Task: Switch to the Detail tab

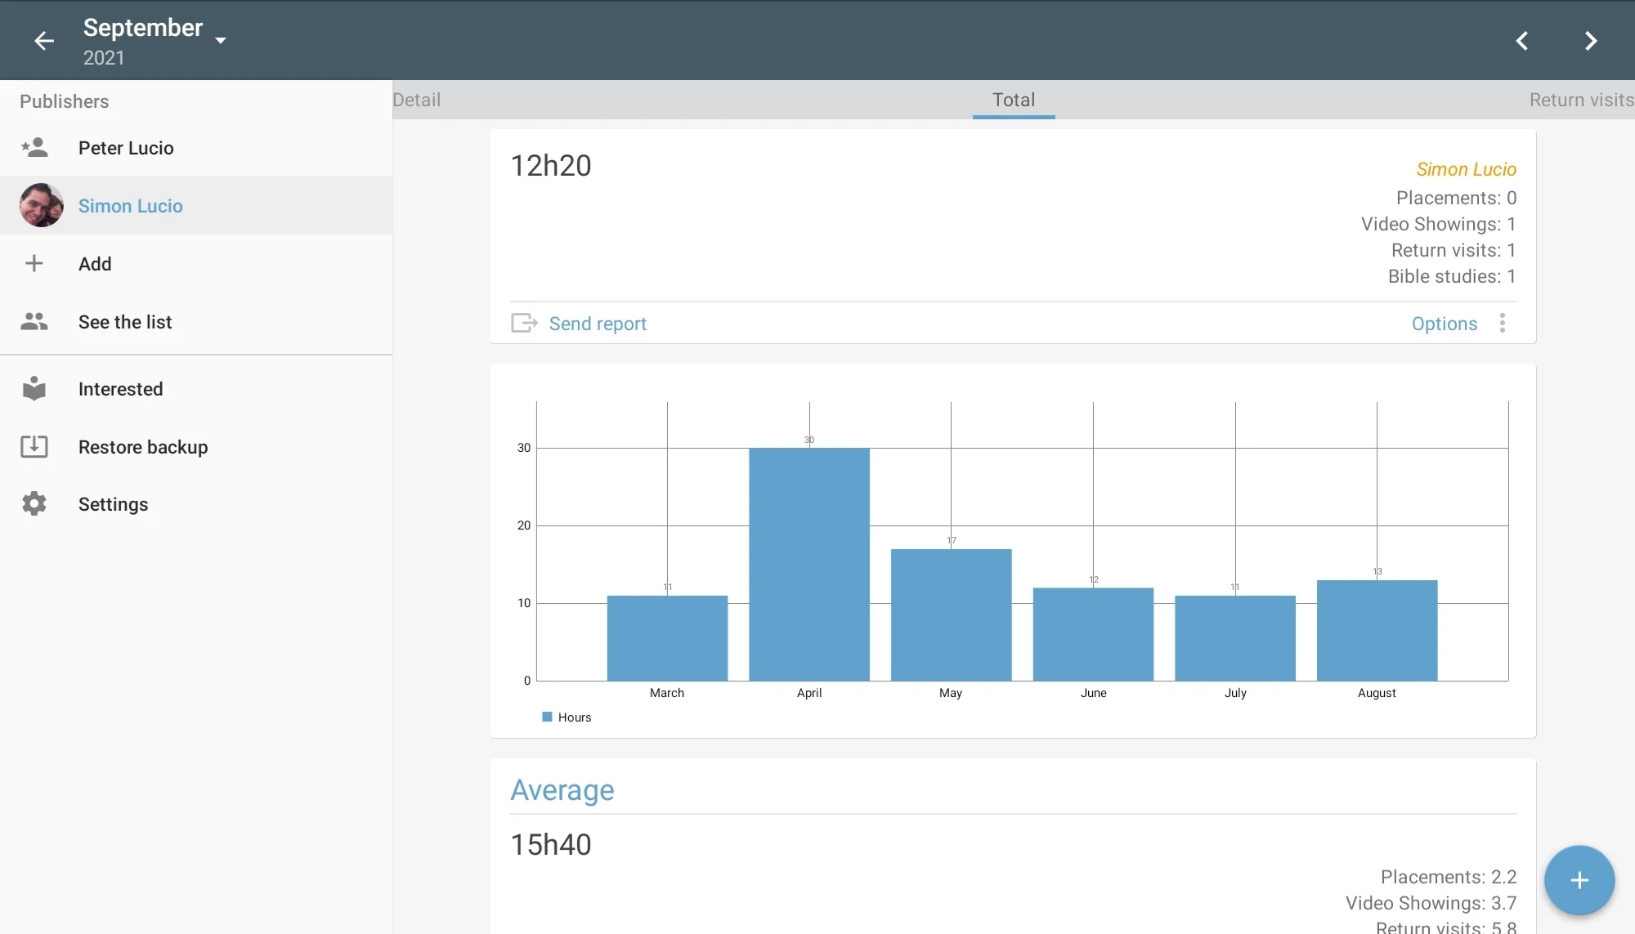Action: coord(417,100)
